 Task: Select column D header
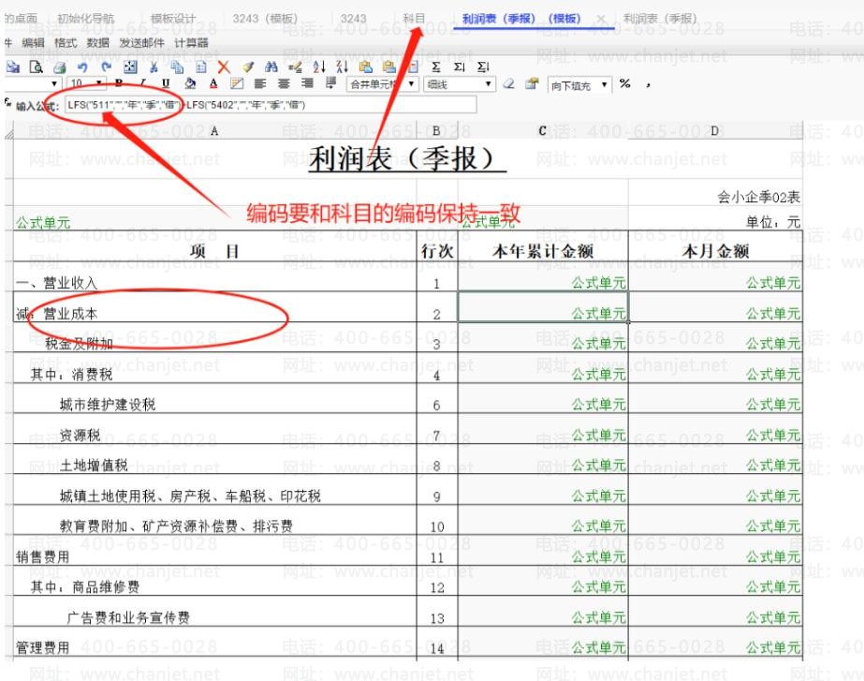[x=714, y=131]
